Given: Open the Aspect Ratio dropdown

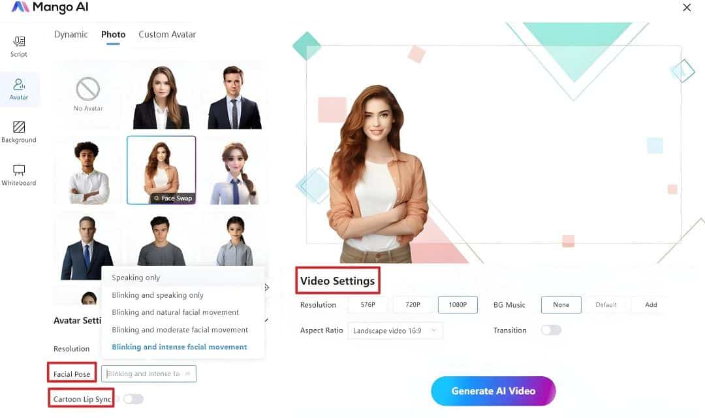Looking at the screenshot, I should [395, 330].
